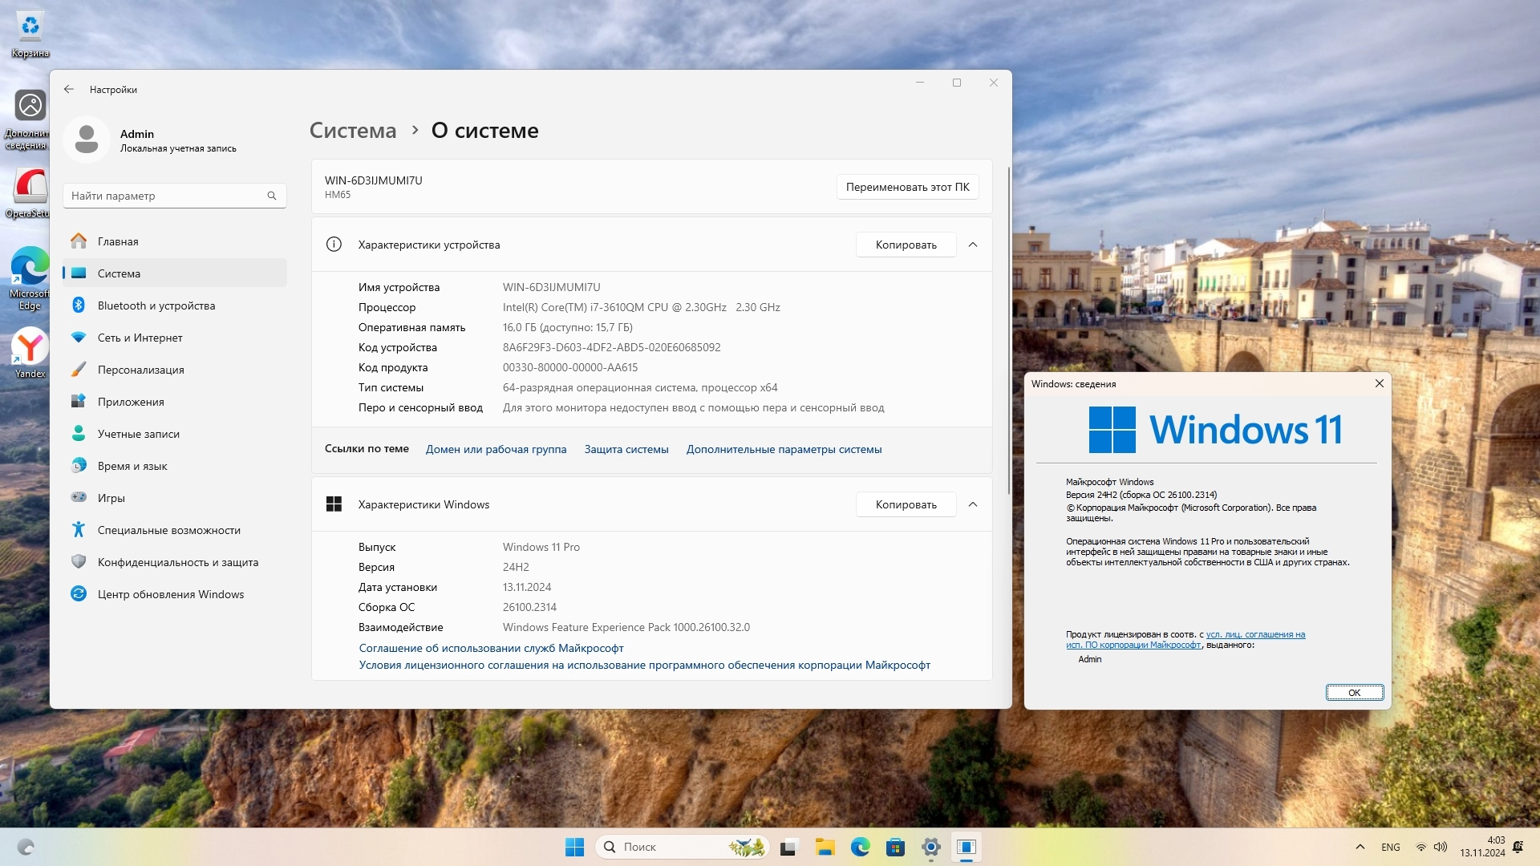The width and height of the screenshot is (1540, 866).
Task: Open Сеть и Интернет section
Action: (x=140, y=338)
